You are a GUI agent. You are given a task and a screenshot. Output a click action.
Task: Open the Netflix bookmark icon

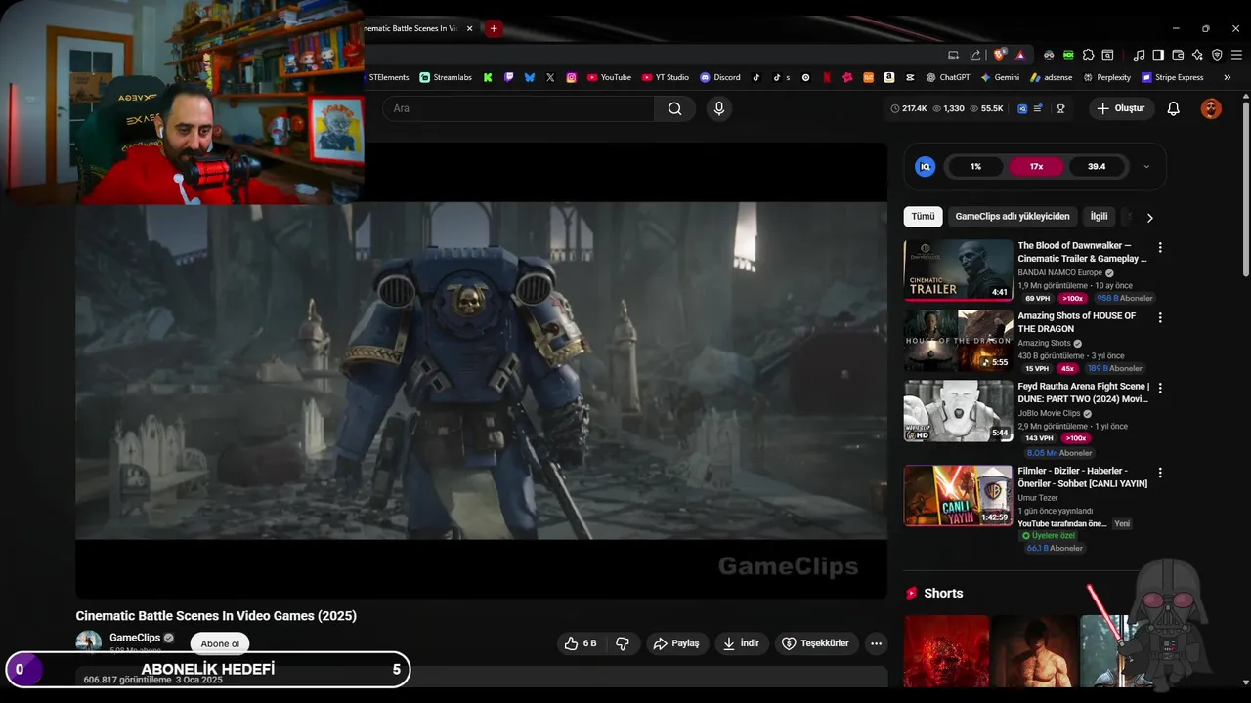[827, 77]
